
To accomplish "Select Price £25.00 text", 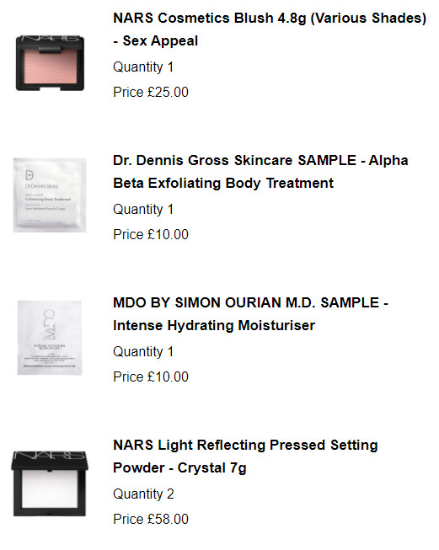I will 151,93.
